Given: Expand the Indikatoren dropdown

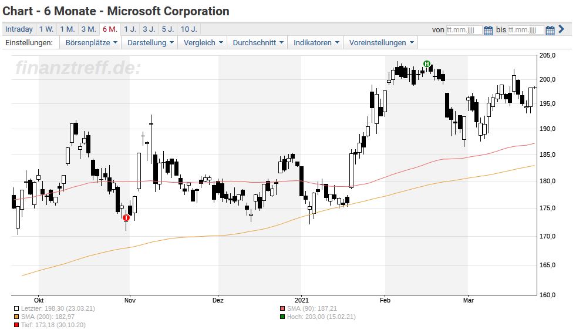Looking at the screenshot, I should (316, 43).
